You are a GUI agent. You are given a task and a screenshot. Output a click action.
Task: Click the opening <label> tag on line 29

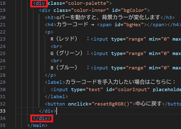click(55, 82)
